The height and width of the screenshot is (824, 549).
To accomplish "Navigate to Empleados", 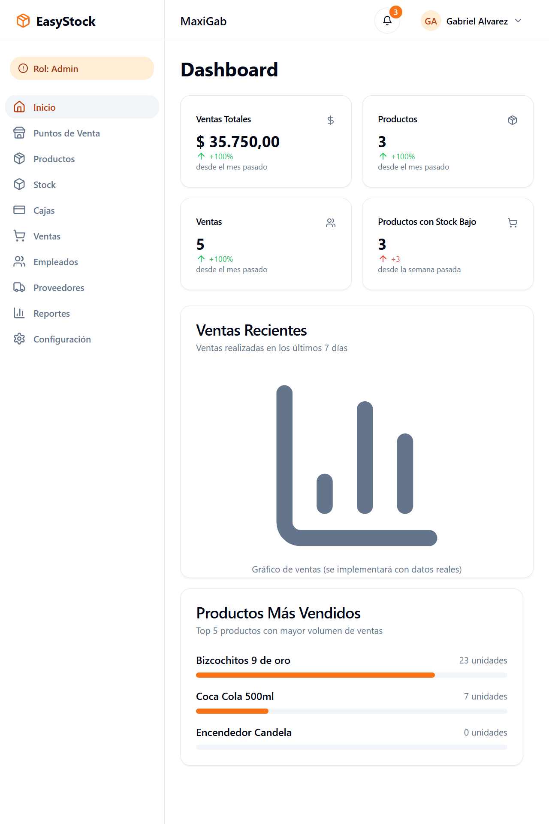I will coord(56,262).
